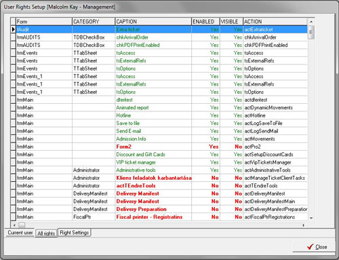Viewport: 339px width, 260px height.
Task: Click the 'actAdministrativeTools' action cell
Action: click(x=275, y=170)
